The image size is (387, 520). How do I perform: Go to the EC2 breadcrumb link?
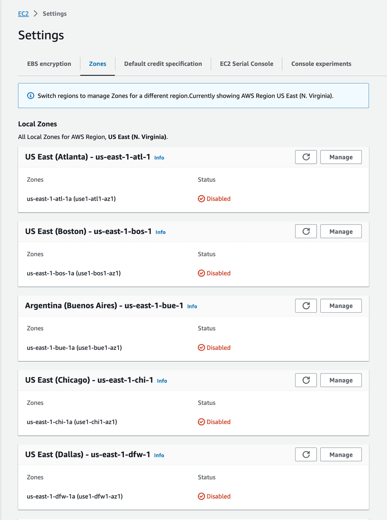23,14
